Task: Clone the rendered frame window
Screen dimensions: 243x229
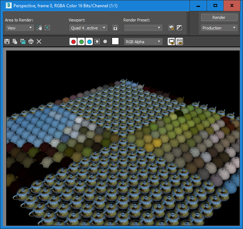Action: (23, 41)
